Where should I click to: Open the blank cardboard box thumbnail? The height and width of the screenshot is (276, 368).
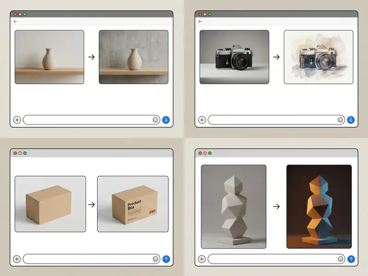[x=50, y=204]
